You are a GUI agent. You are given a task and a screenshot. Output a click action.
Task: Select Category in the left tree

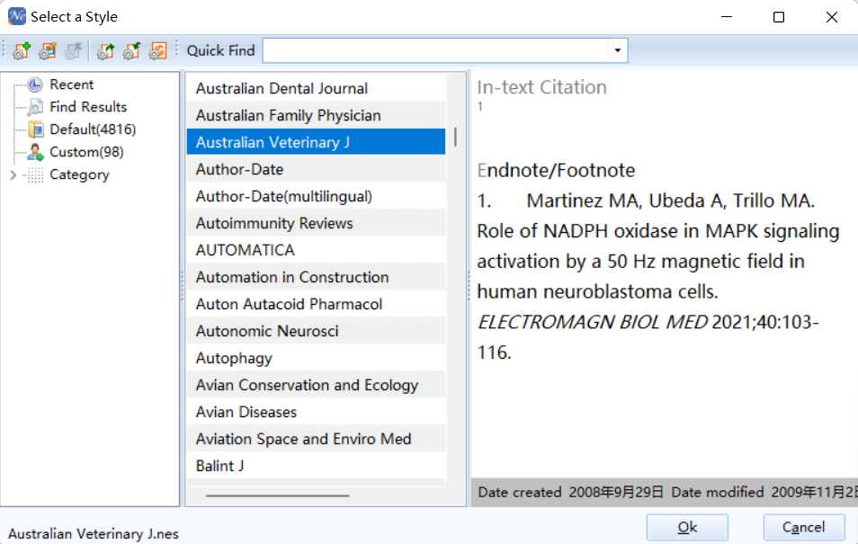[79, 174]
